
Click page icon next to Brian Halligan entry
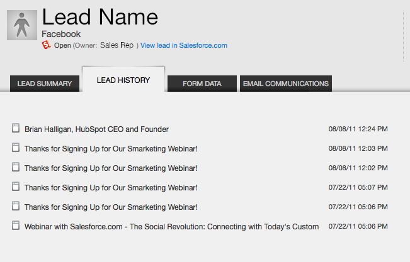[16, 128]
